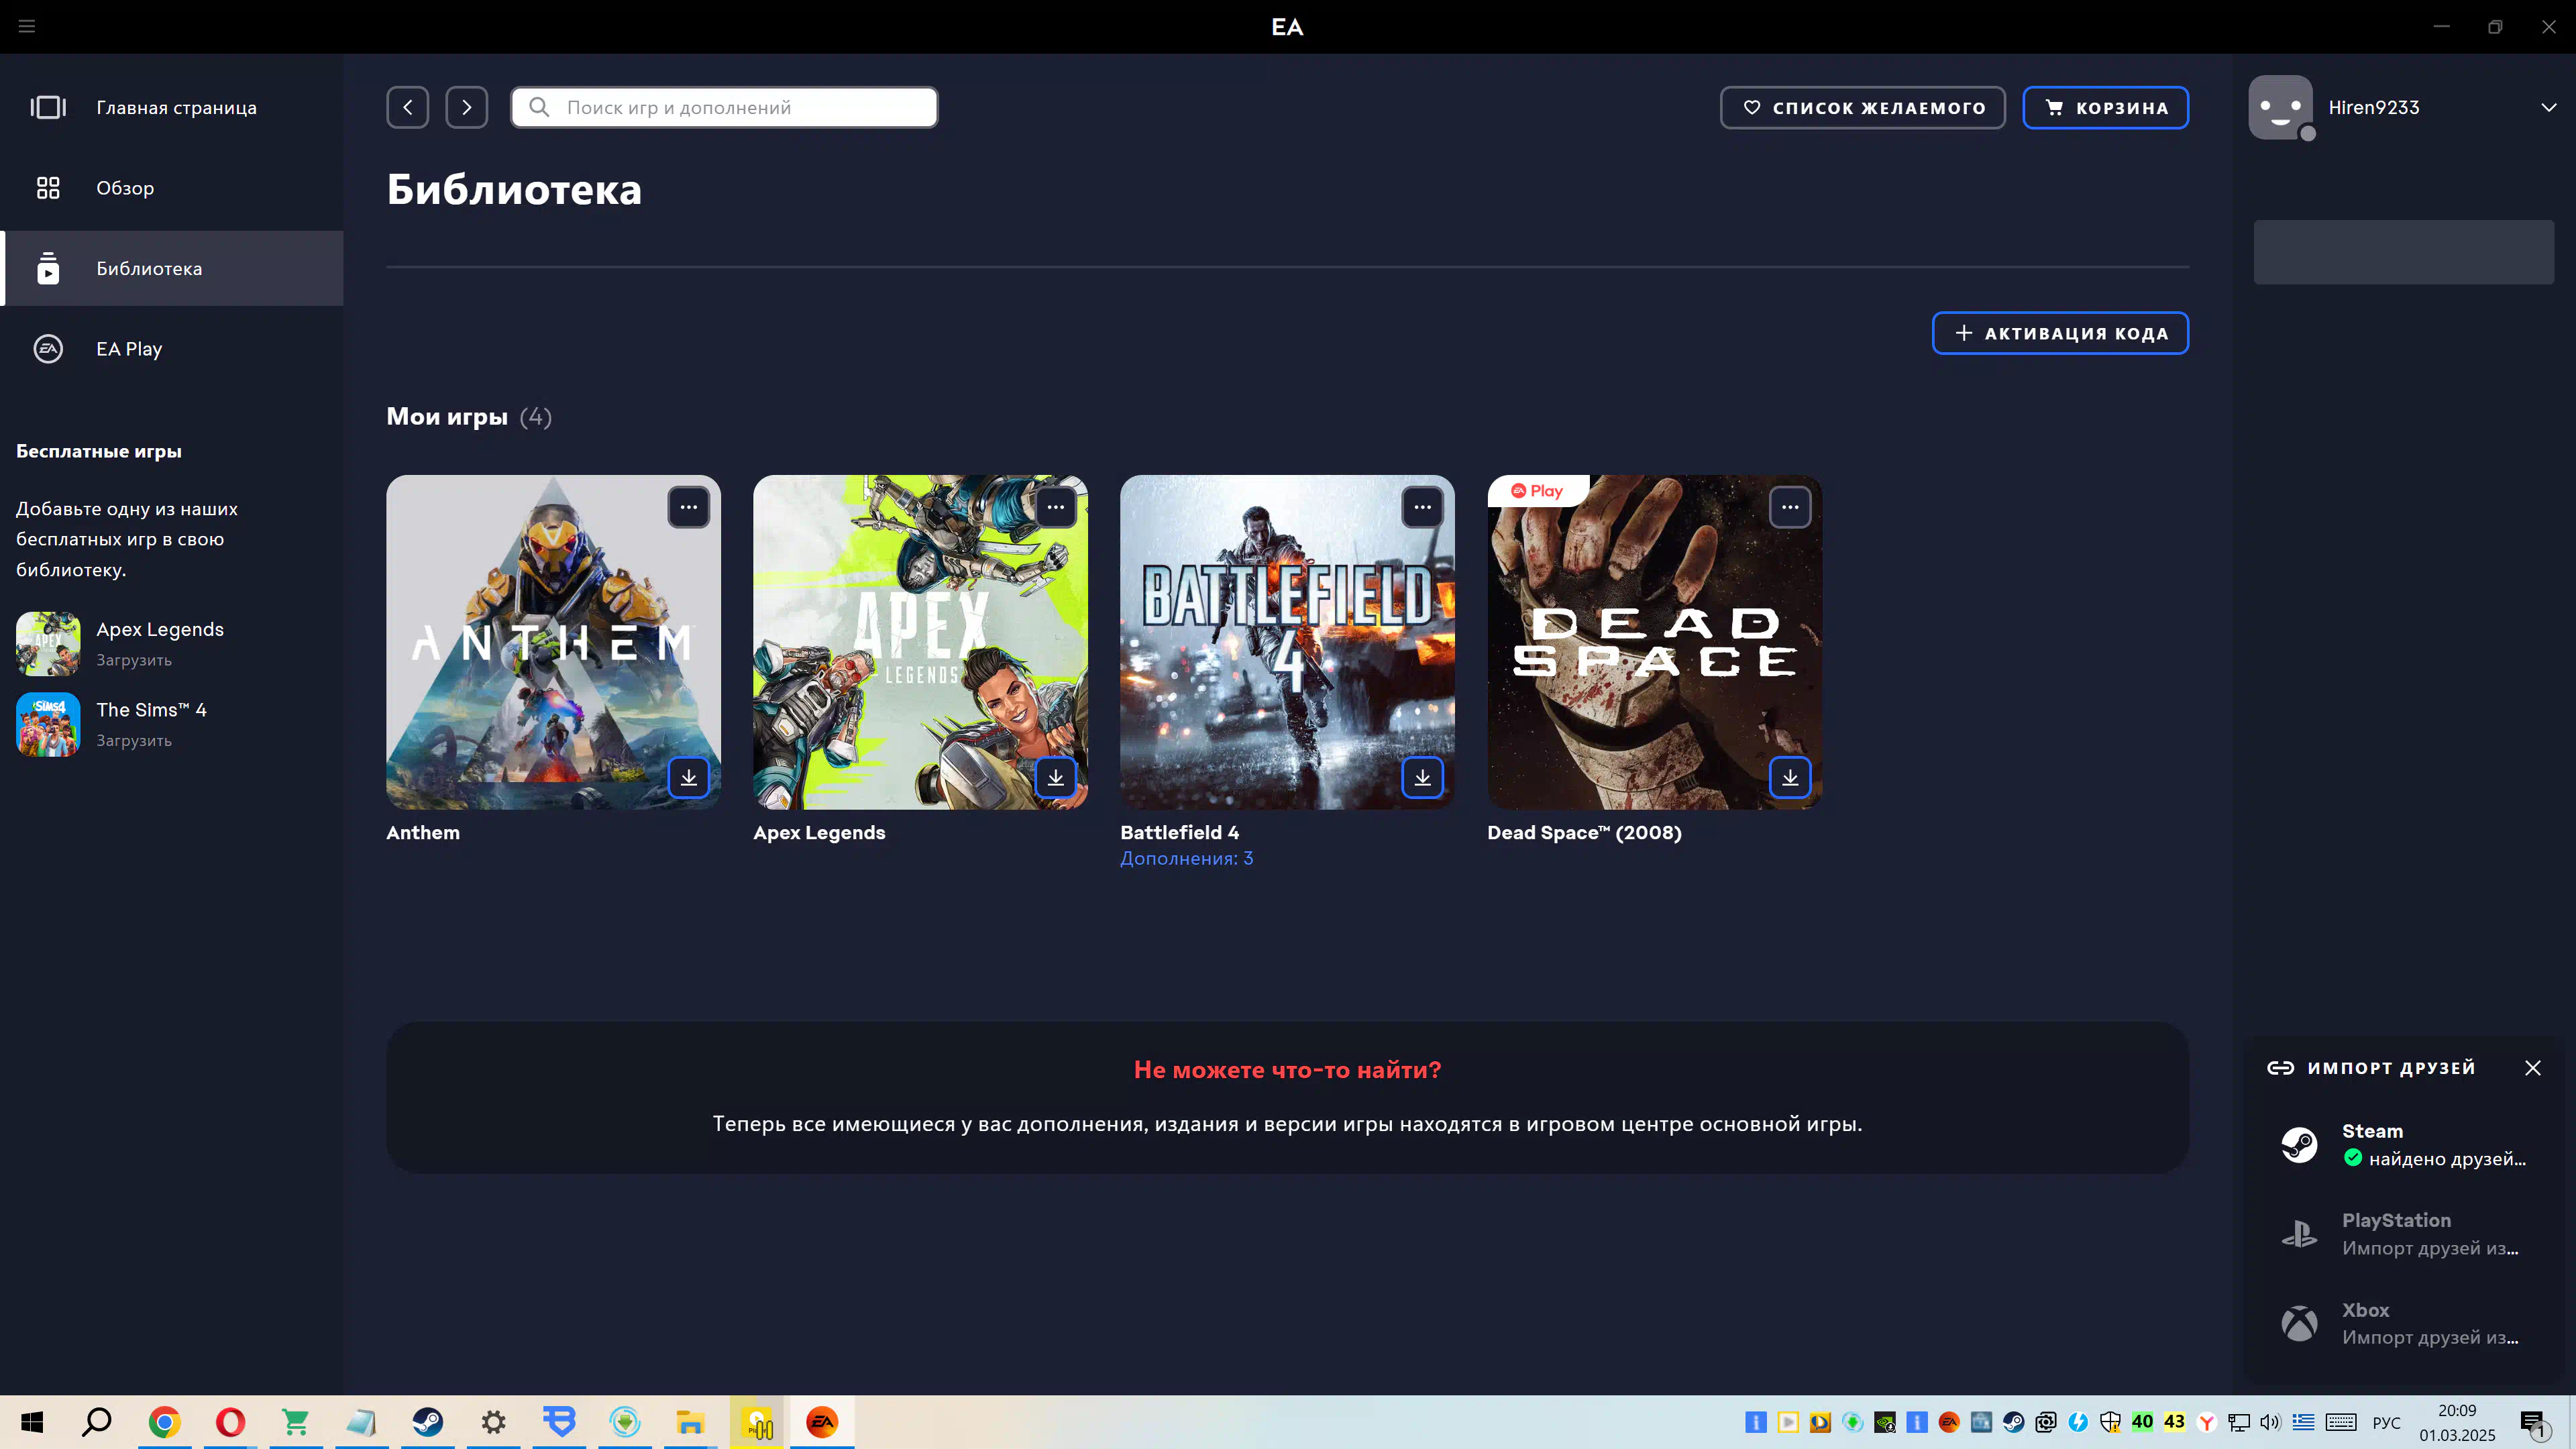Launch Opera from the taskbar
2576x1449 pixels.
click(230, 1422)
